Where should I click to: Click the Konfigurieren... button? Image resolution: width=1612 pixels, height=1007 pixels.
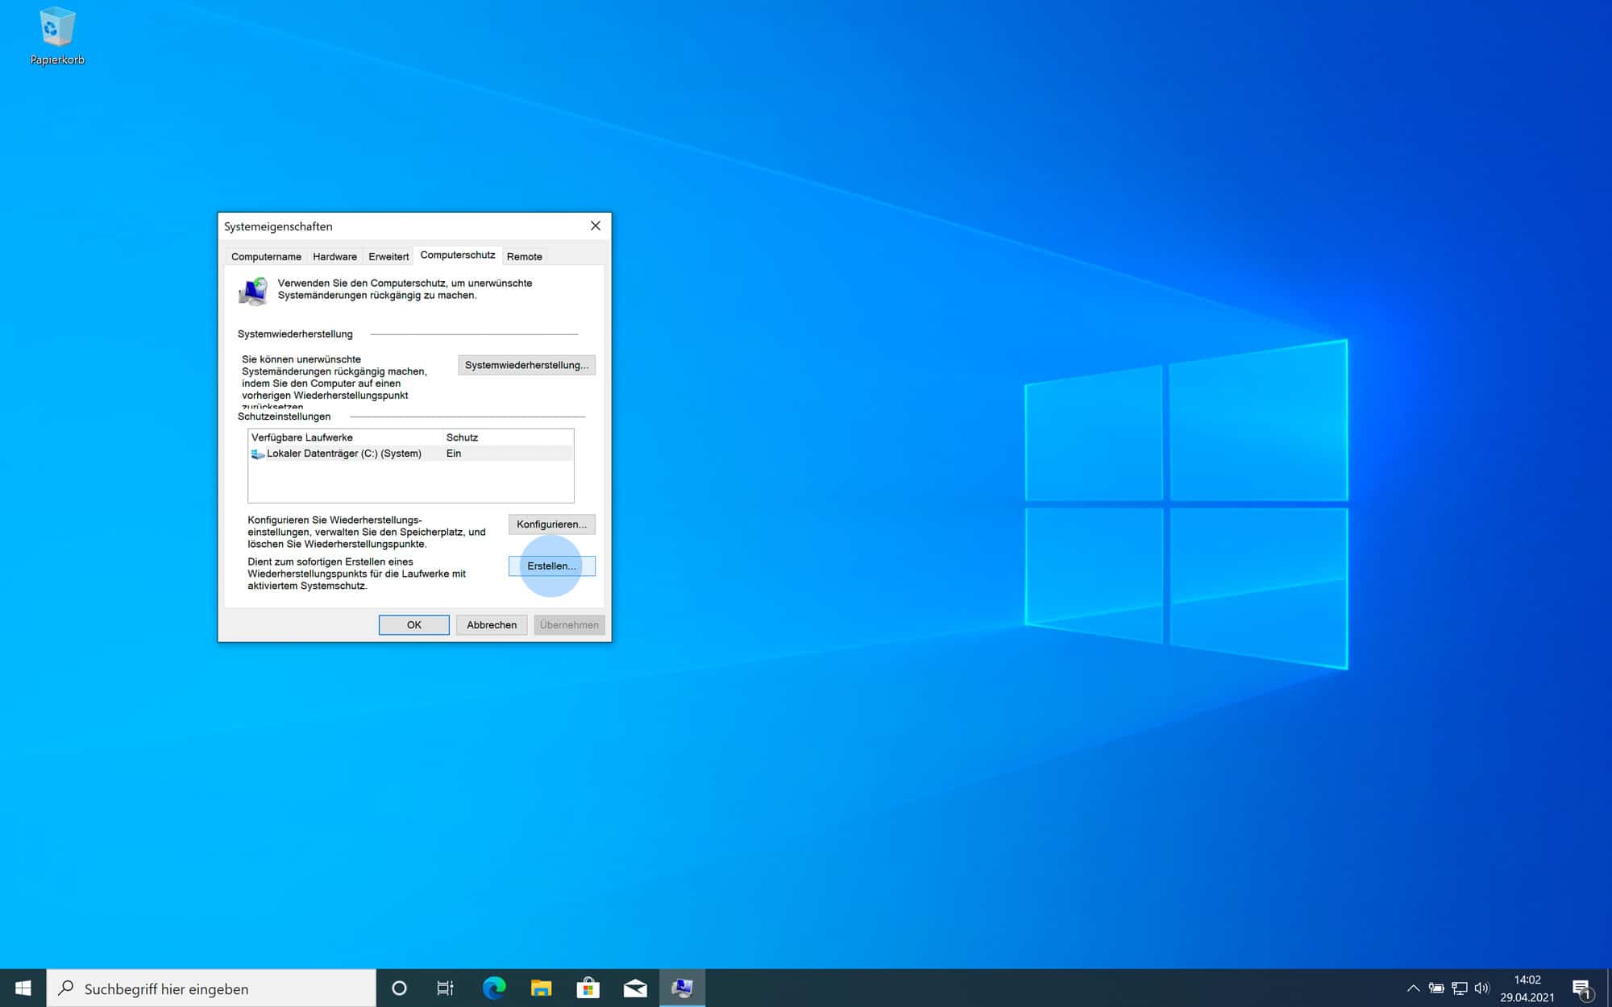pyautogui.click(x=551, y=524)
